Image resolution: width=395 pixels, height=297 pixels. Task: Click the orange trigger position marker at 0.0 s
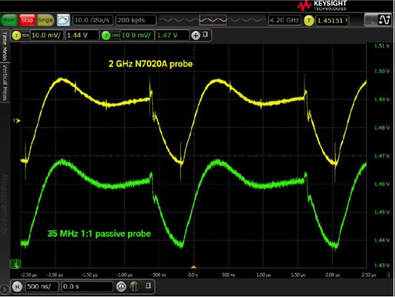click(x=194, y=267)
